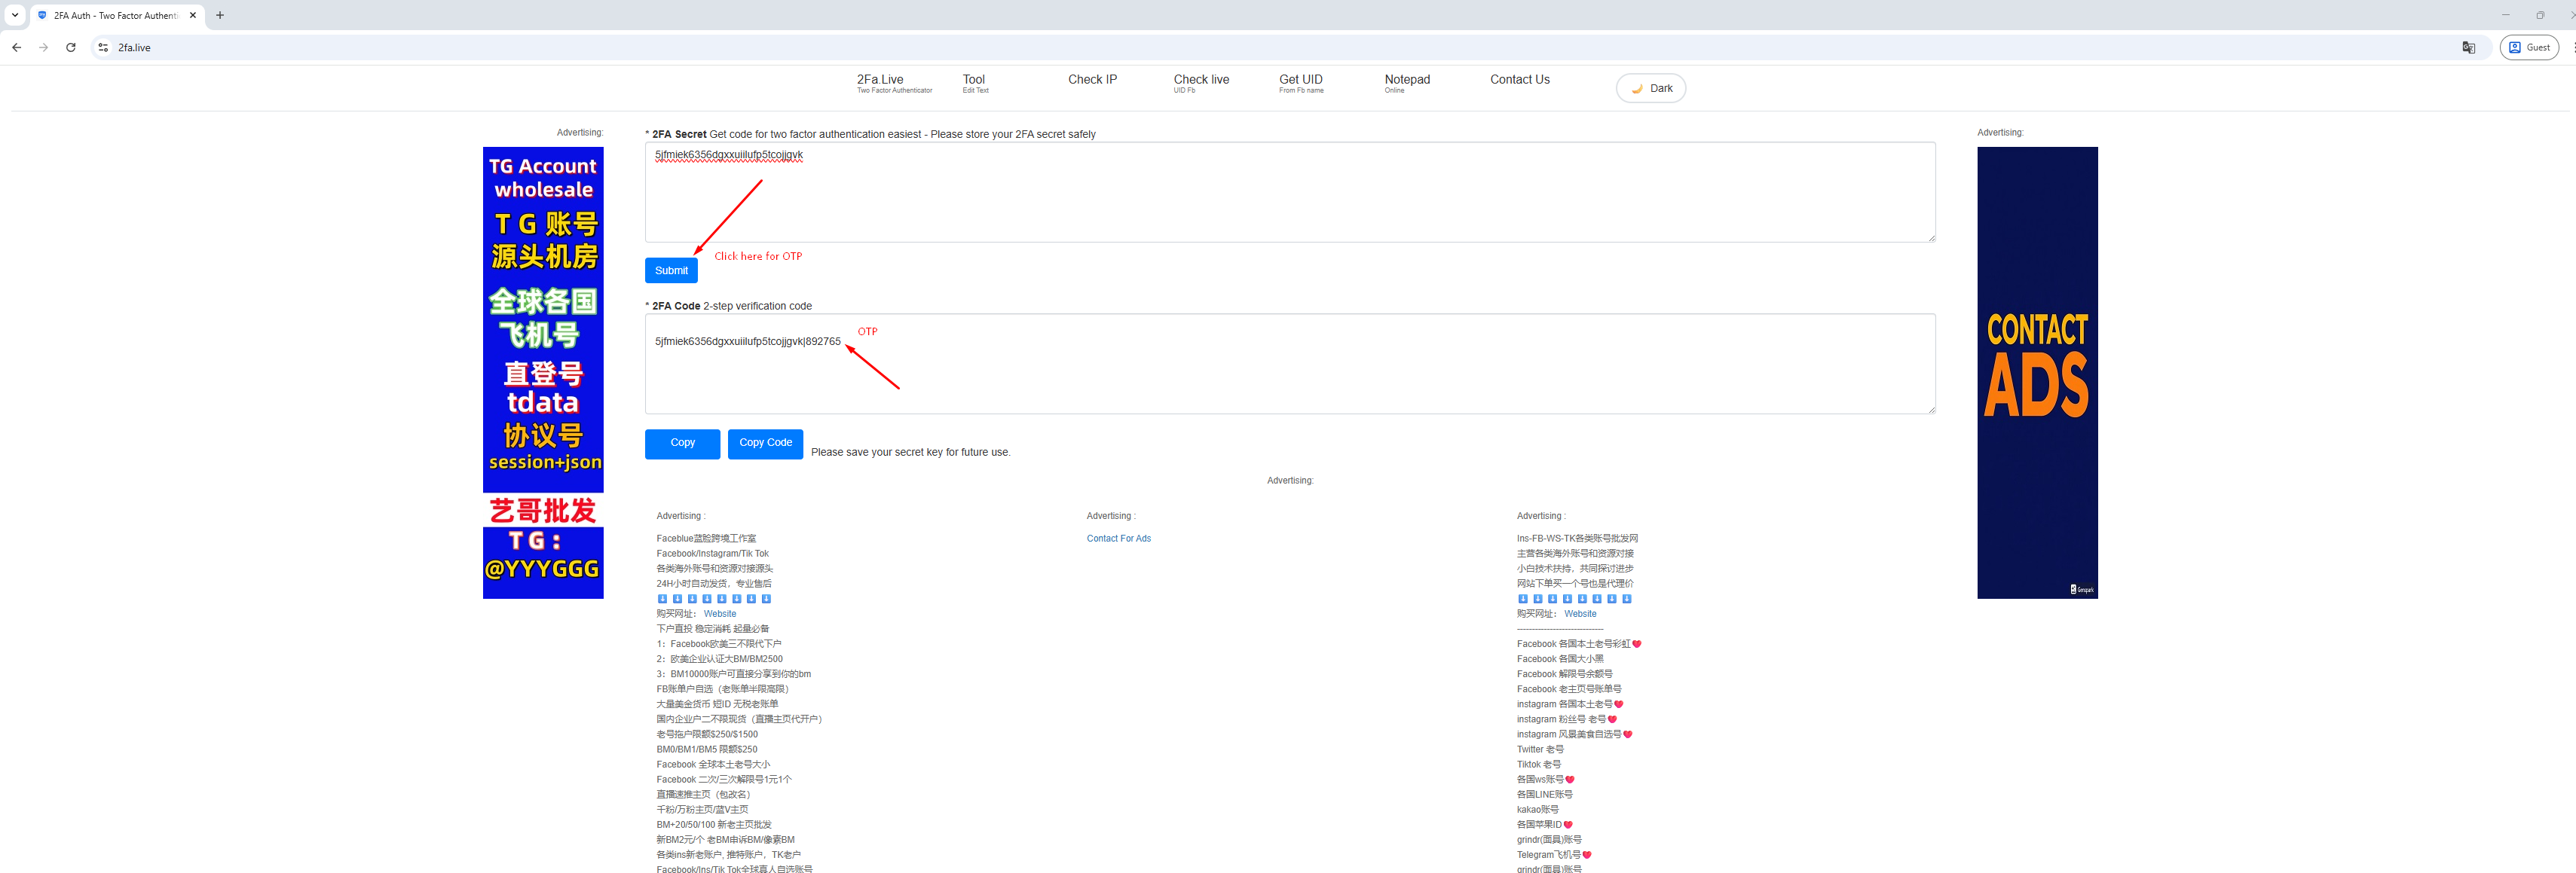Open site information icon in address bar

[x=103, y=47]
